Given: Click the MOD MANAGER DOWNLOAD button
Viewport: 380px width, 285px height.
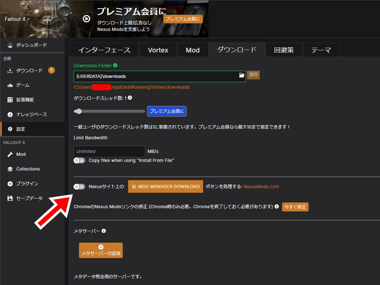Looking at the screenshot, I should 166,187.
